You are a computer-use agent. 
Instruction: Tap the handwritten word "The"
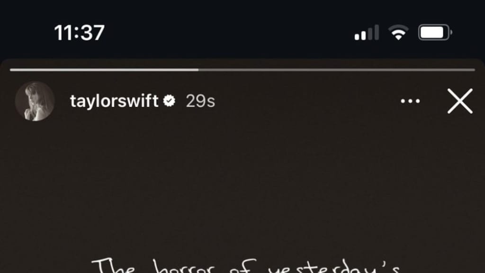point(114,266)
